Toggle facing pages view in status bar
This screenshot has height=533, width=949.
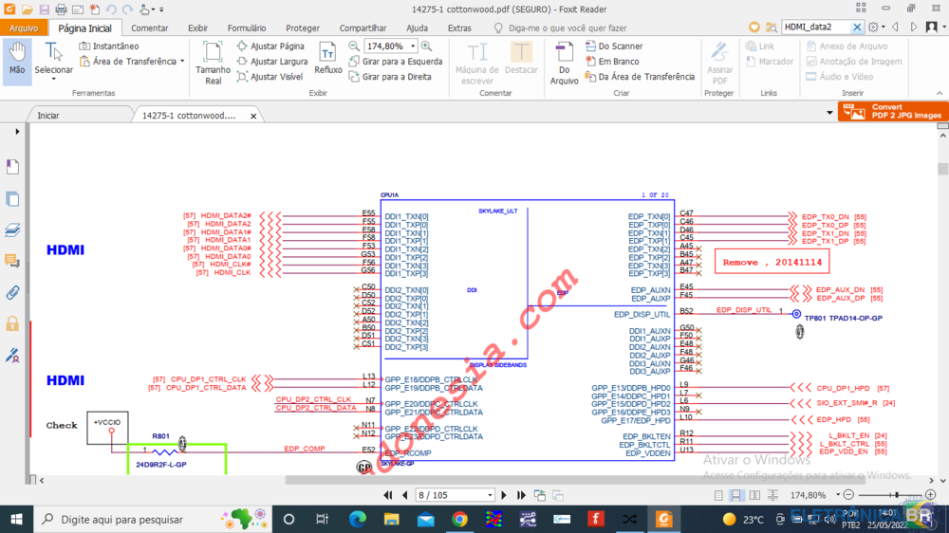pos(754,495)
